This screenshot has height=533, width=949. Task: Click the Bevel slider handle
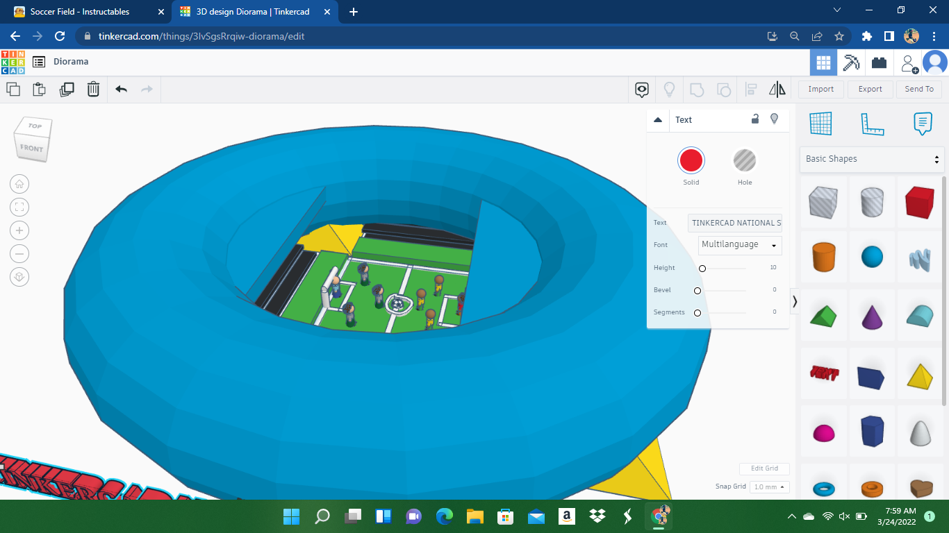[698, 291]
